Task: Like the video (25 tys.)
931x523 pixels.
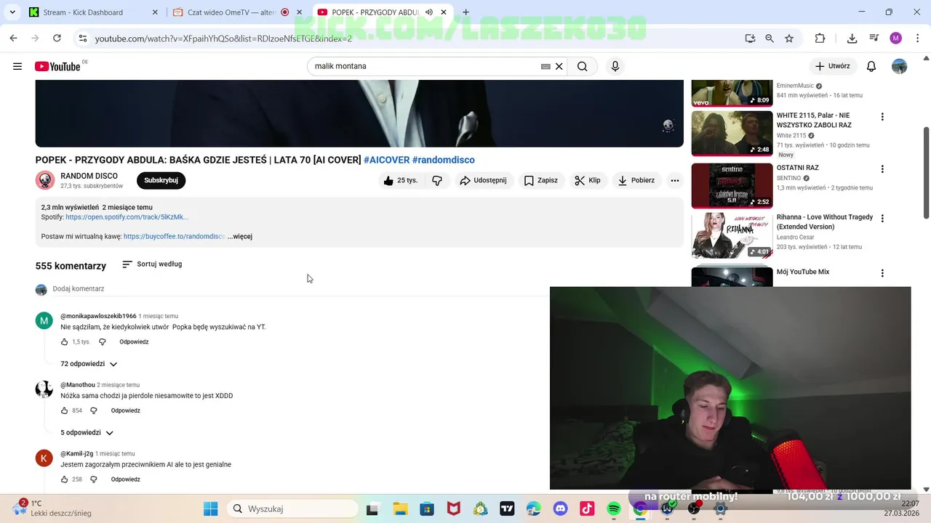Action: 400,180
